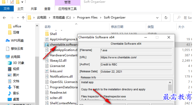Click the Filename field in patcher
This screenshot has width=194, height=105.
136,50
